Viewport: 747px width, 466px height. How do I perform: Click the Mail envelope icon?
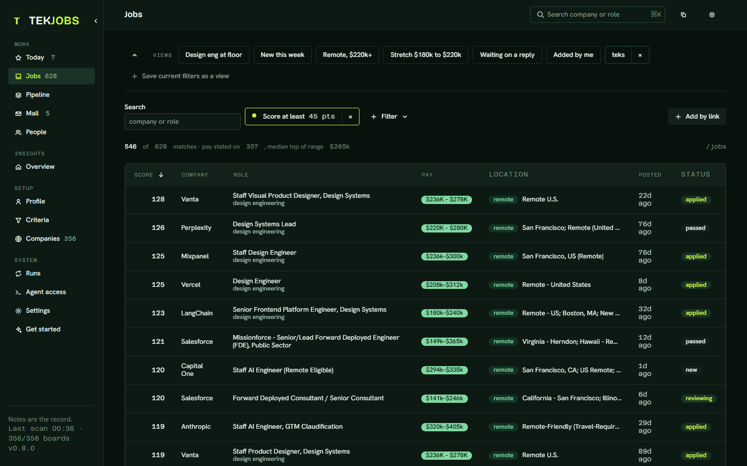(18, 113)
